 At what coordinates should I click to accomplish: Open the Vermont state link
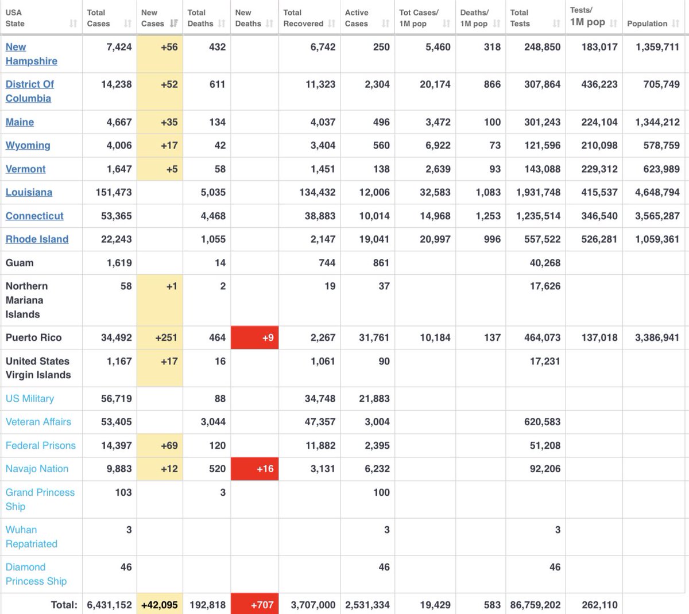coord(25,169)
